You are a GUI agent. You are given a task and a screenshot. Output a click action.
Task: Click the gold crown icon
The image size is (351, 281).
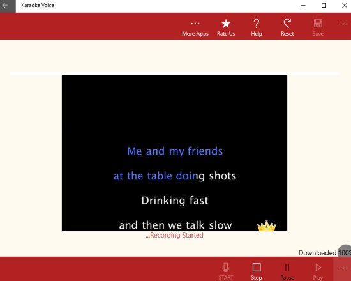(x=267, y=225)
